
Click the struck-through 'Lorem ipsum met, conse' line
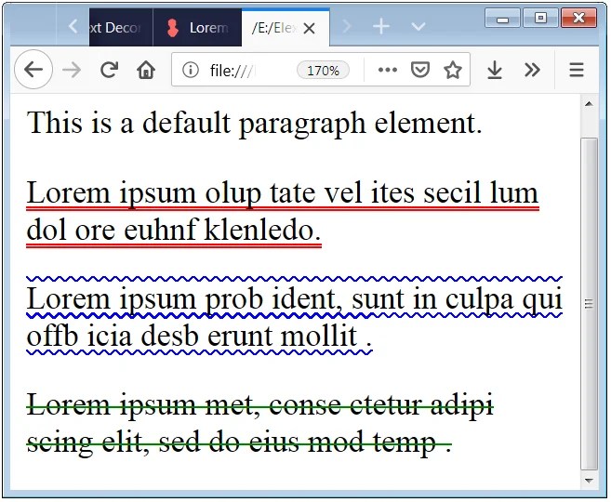click(x=259, y=405)
